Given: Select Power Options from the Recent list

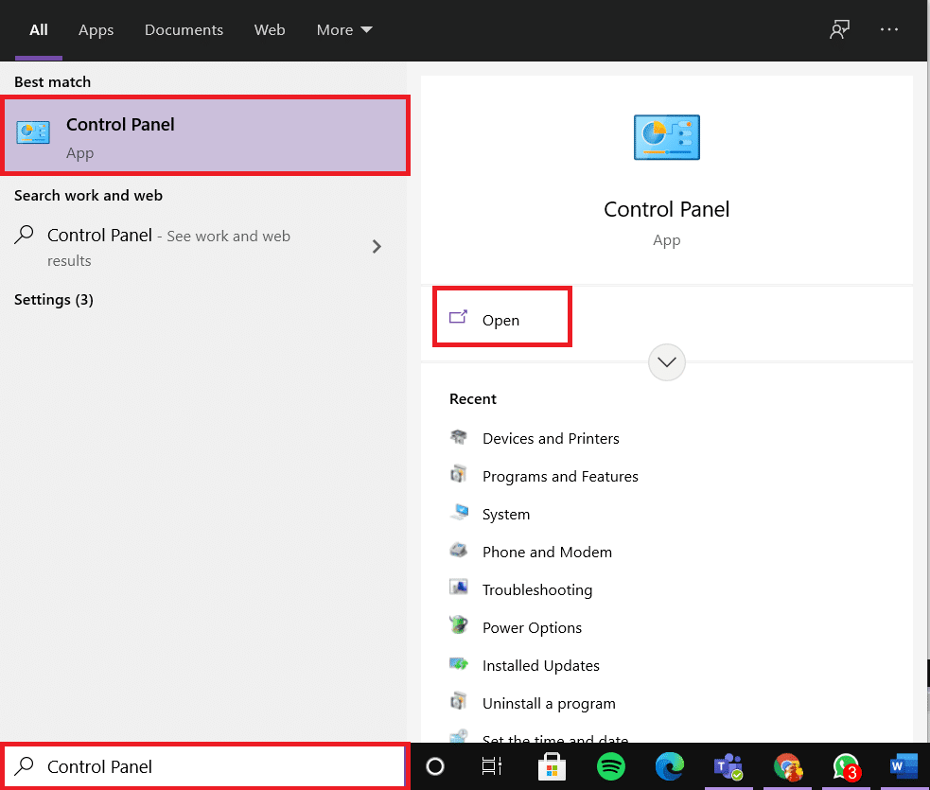Looking at the screenshot, I should [x=532, y=627].
